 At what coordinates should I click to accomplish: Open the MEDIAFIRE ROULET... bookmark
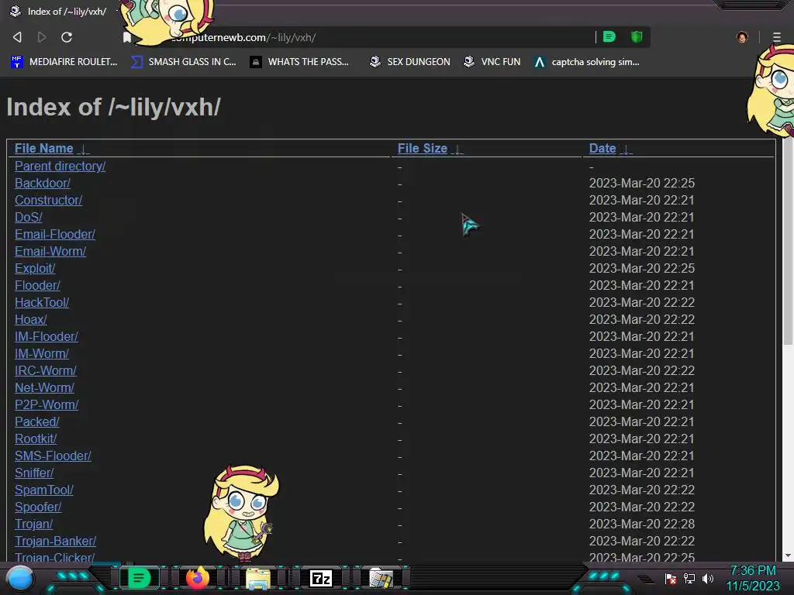tap(64, 62)
